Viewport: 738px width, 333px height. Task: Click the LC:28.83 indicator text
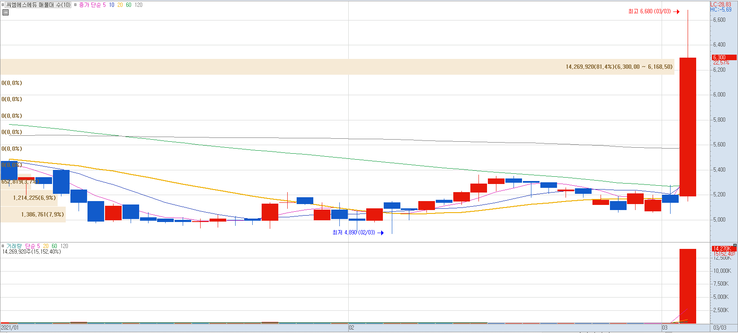[x=720, y=4]
